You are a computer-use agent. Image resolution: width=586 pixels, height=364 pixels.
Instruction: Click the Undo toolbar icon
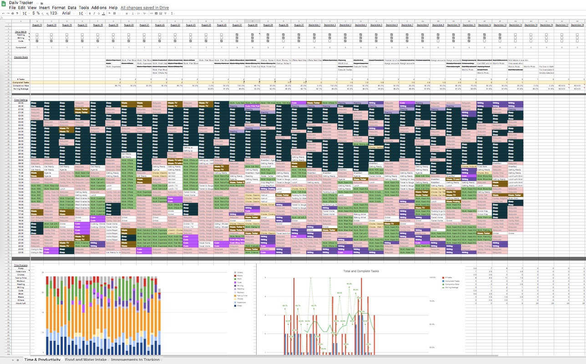coord(4,13)
